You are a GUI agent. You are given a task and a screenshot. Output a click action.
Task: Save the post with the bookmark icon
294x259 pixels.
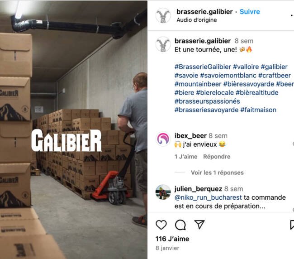tap(292, 225)
